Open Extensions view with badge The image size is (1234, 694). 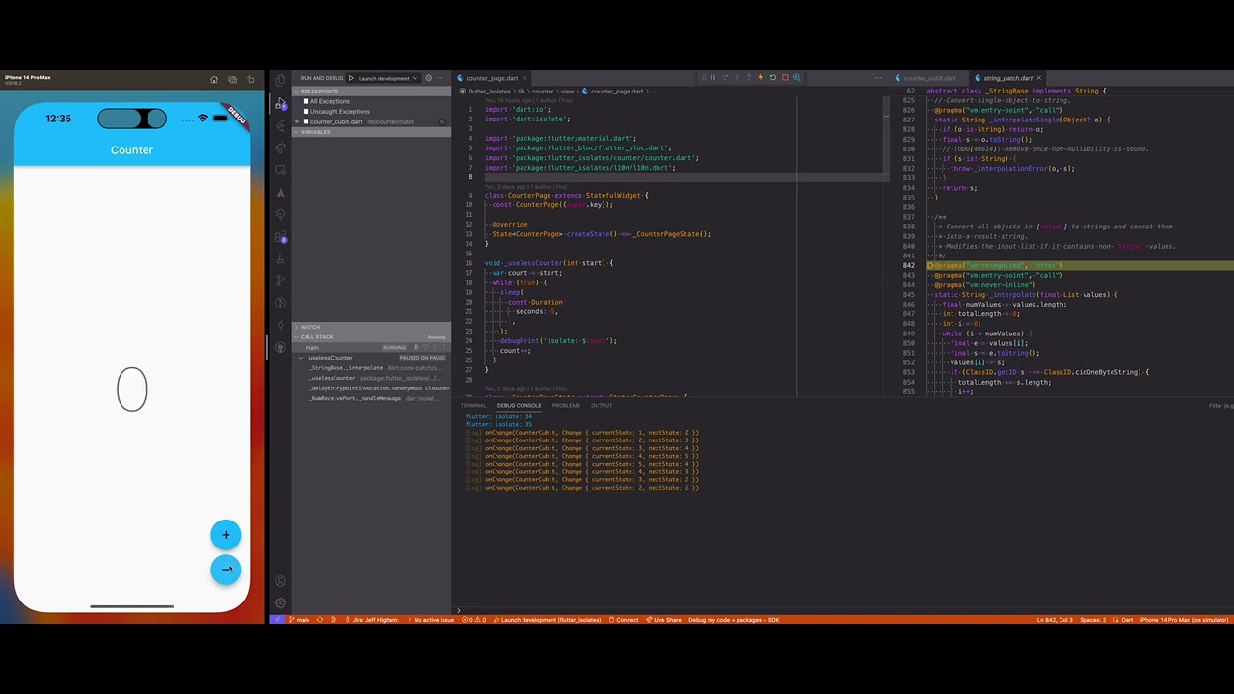click(x=280, y=237)
